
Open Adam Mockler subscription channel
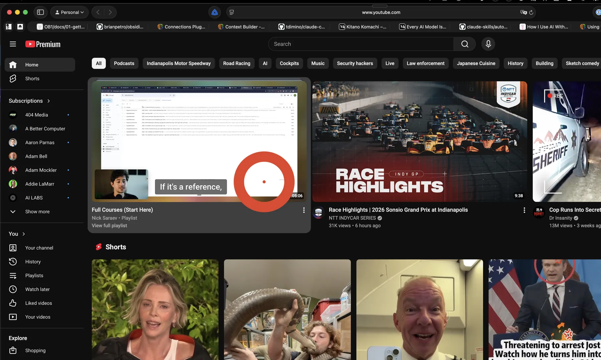[x=40, y=170]
